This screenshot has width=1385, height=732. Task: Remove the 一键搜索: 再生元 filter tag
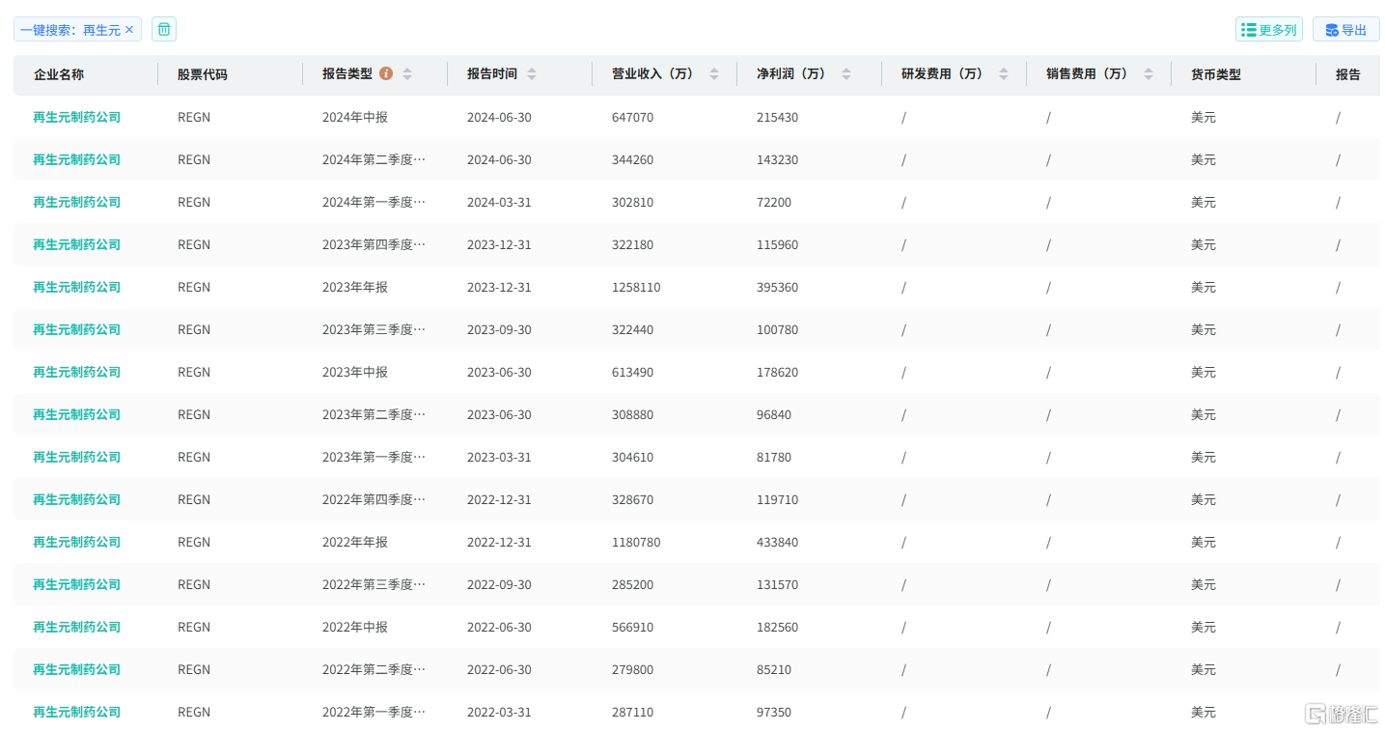pyautogui.click(x=129, y=30)
